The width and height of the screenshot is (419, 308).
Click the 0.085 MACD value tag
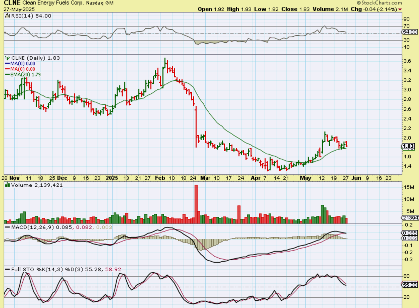point(409,233)
